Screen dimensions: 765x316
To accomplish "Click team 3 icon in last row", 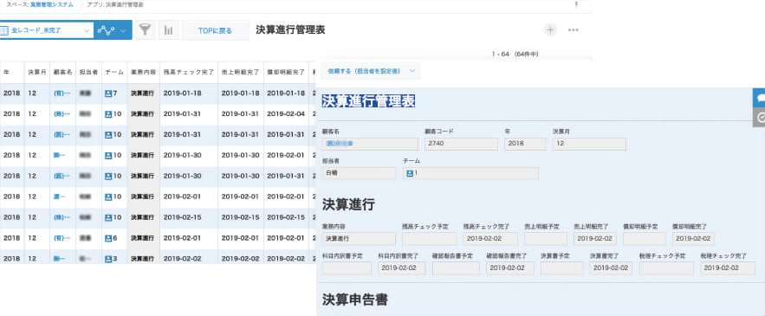I will 108,259.
